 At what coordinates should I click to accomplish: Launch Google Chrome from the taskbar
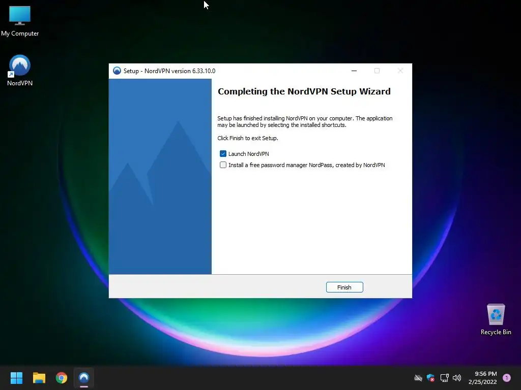(x=62, y=378)
